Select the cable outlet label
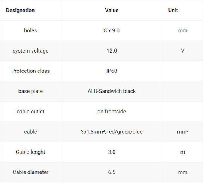This screenshot has height=184, width=203. tap(30, 112)
